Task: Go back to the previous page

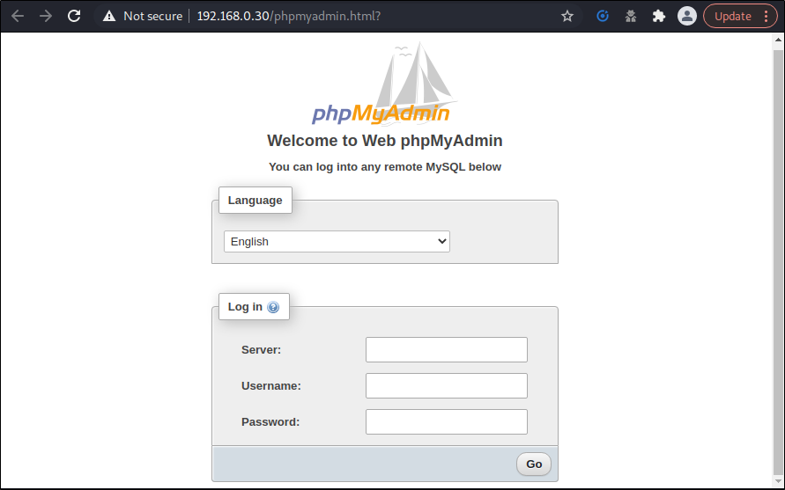Action: point(18,16)
